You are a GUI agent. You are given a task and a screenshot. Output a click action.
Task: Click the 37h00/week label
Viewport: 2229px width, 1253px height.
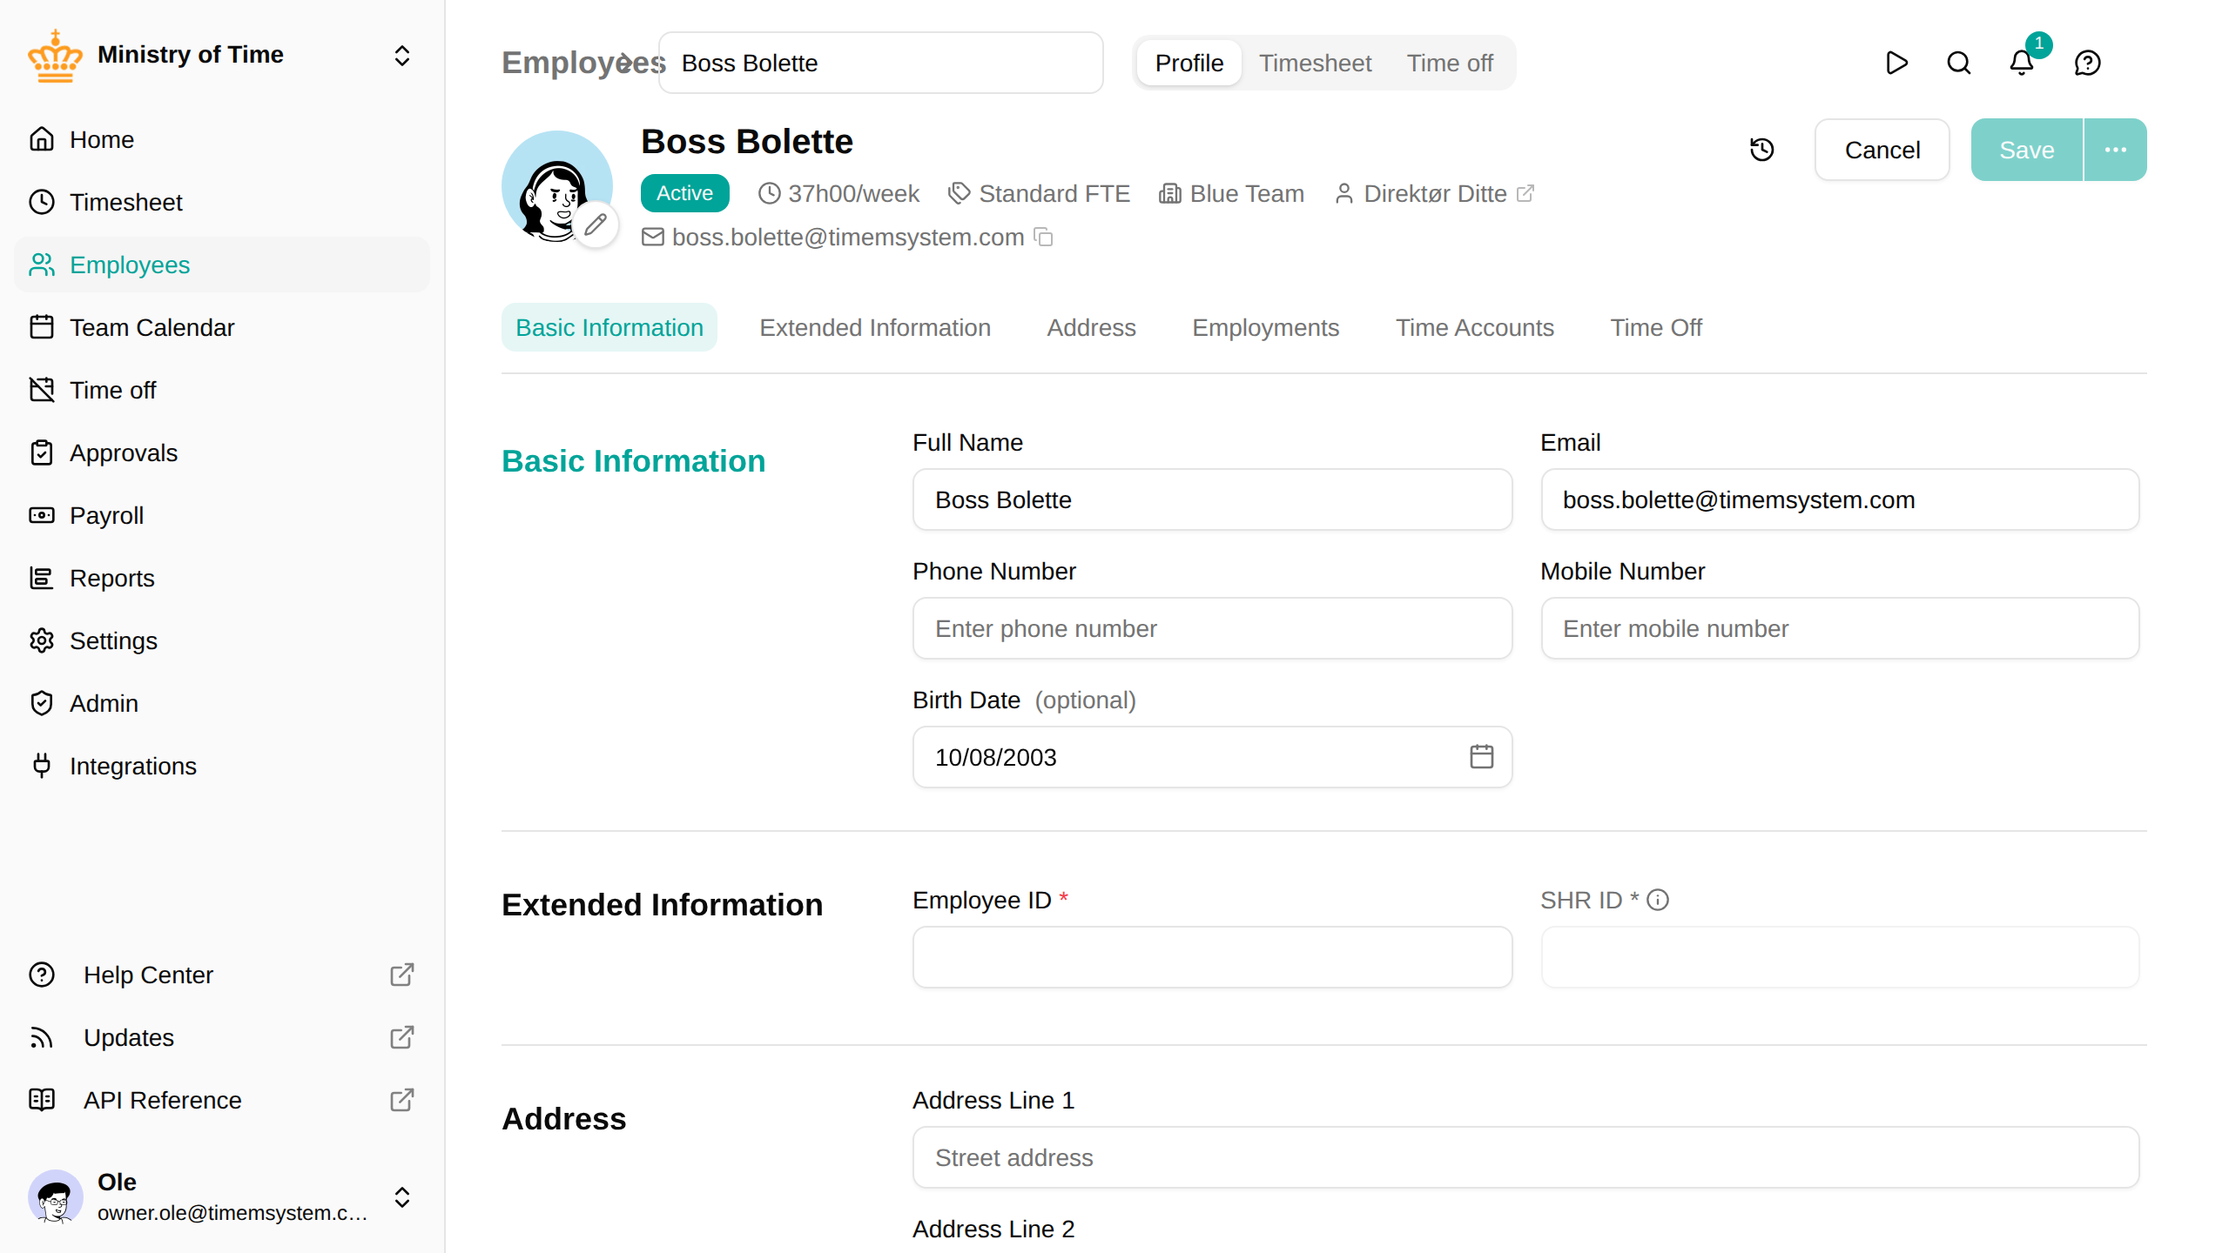click(x=838, y=193)
